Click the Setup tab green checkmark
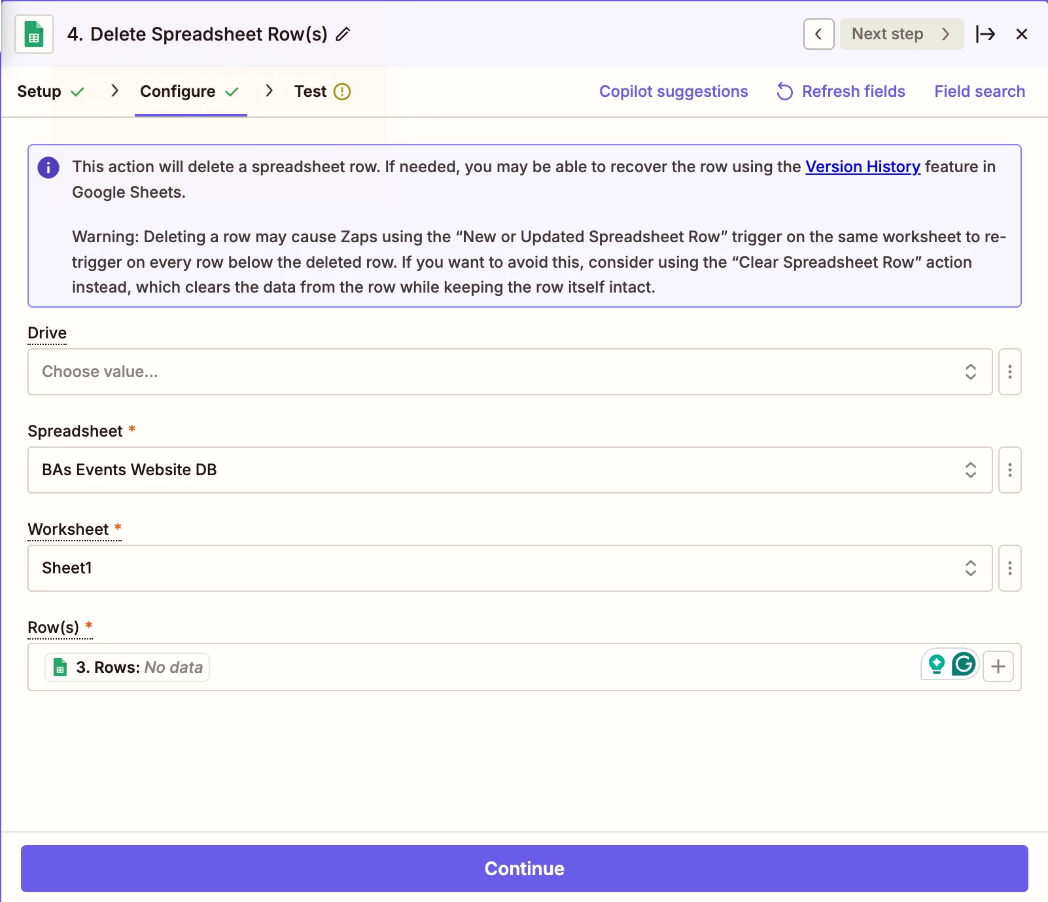Image resolution: width=1048 pixels, height=902 pixels. pyautogui.click(x=77, y=92)
